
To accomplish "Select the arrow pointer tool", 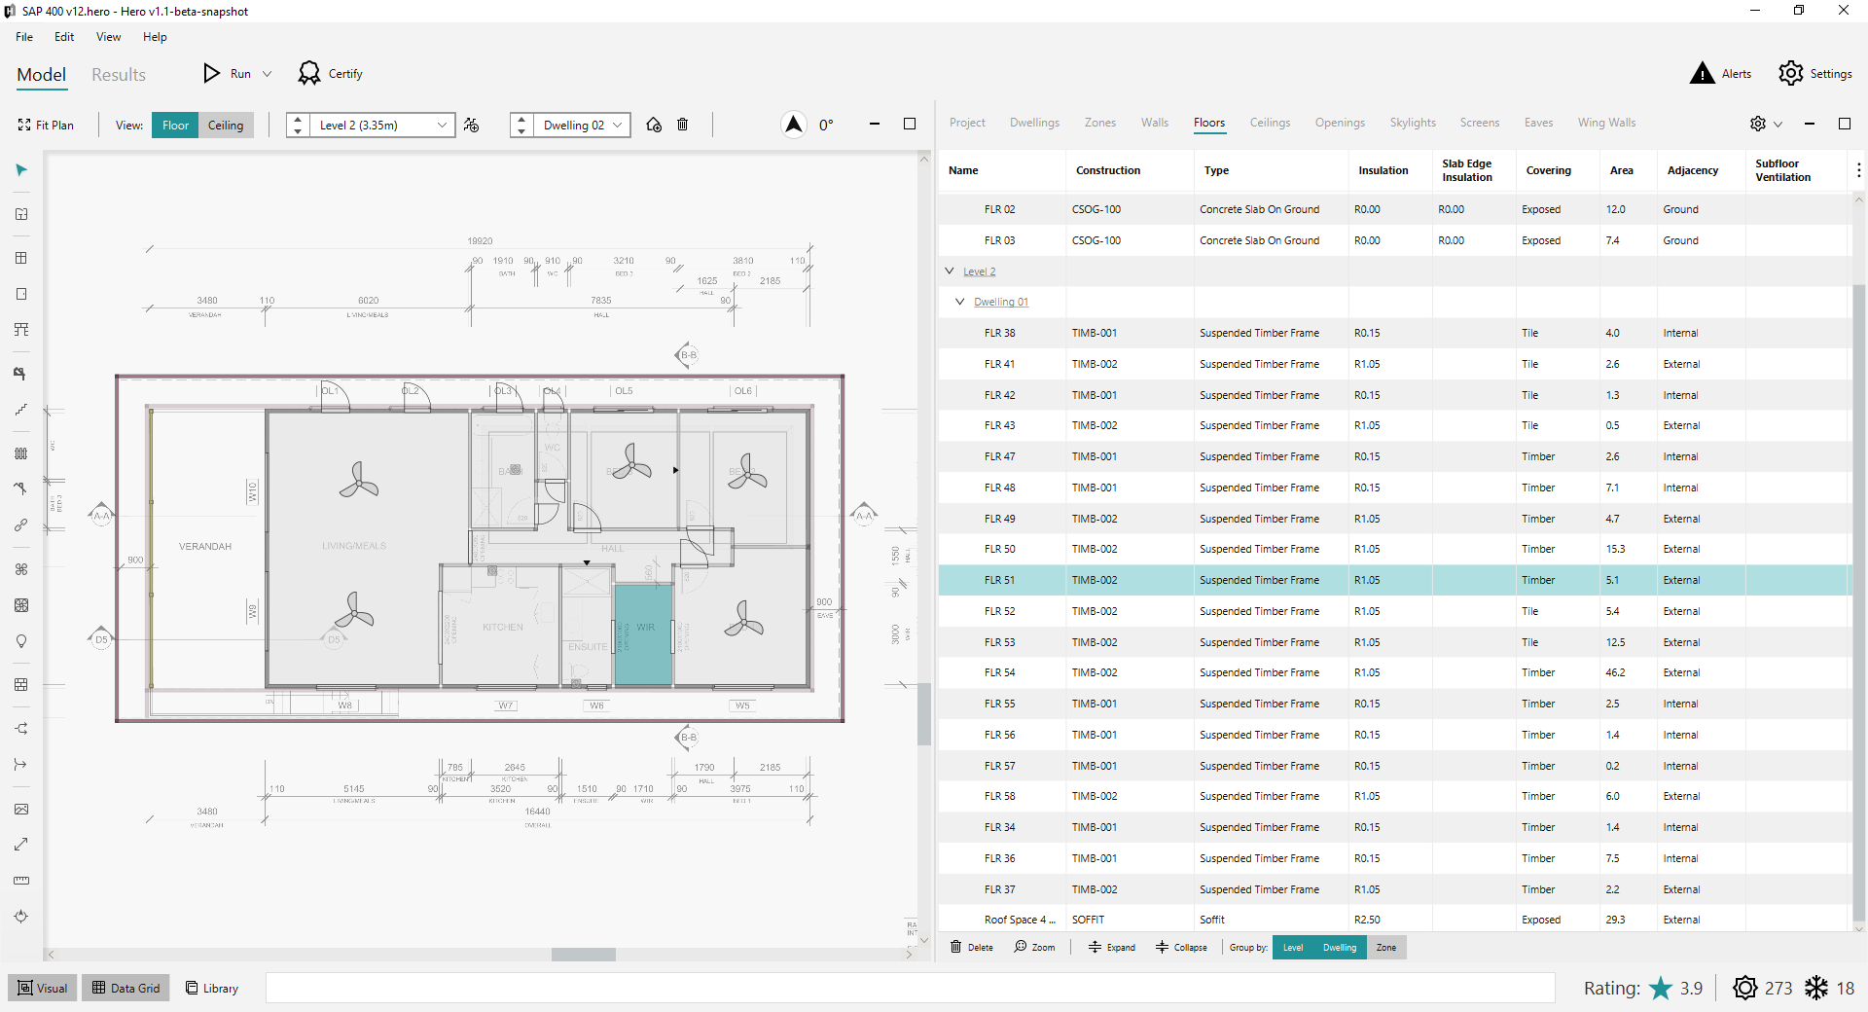I will click(x=21, y=170).
